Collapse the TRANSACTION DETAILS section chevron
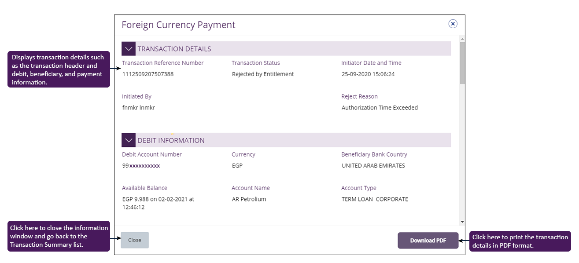This screenshot has width=579, height=263. 128,48
